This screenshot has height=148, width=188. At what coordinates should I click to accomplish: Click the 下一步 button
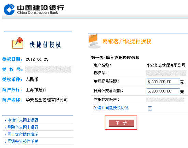121,123
